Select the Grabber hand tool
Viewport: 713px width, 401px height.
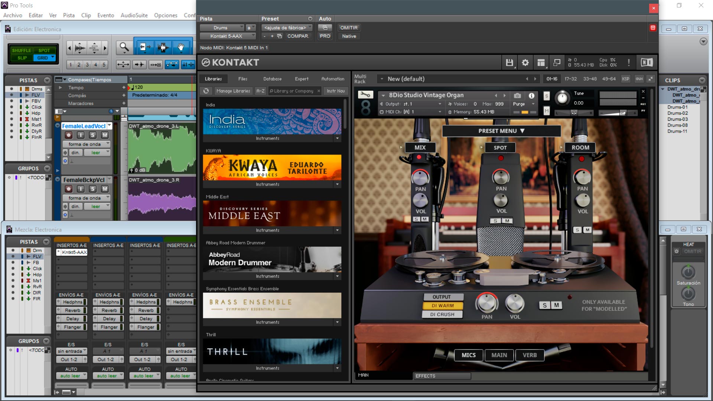click(181, 47)
